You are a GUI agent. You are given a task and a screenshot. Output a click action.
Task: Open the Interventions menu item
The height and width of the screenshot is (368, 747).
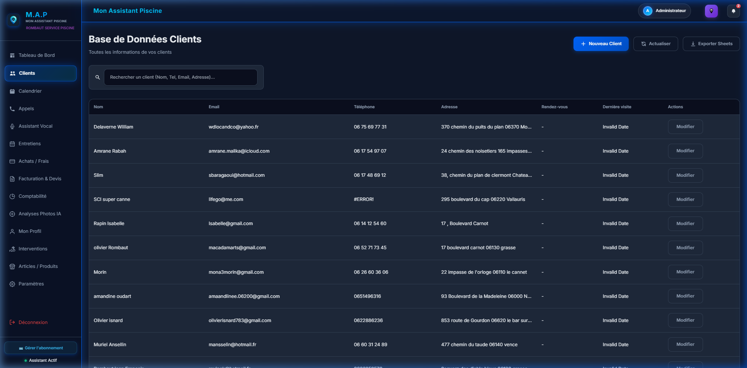pyautogui.click(x=33, y=249)
